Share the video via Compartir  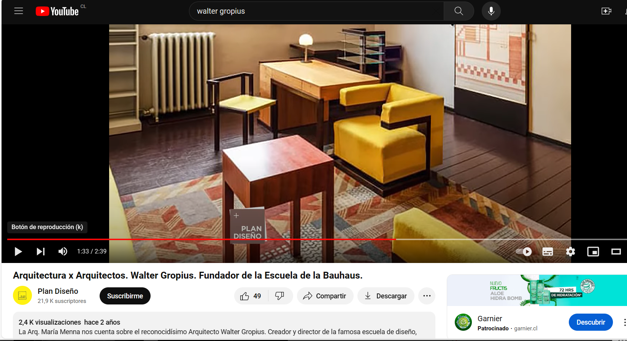[325, 296]
